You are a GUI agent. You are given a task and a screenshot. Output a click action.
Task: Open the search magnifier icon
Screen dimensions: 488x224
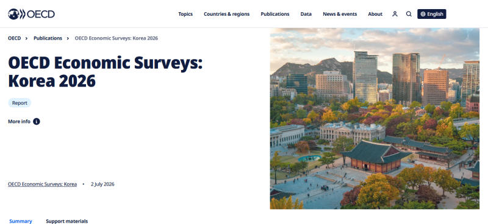pyautogui.click(x=409, y=14)
